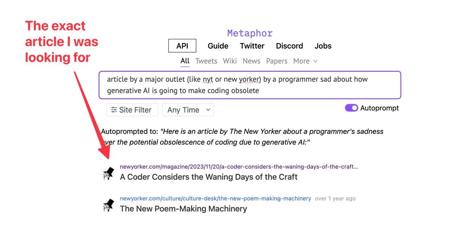
Task: Click inside the search query text box
Action: point(250,85)
